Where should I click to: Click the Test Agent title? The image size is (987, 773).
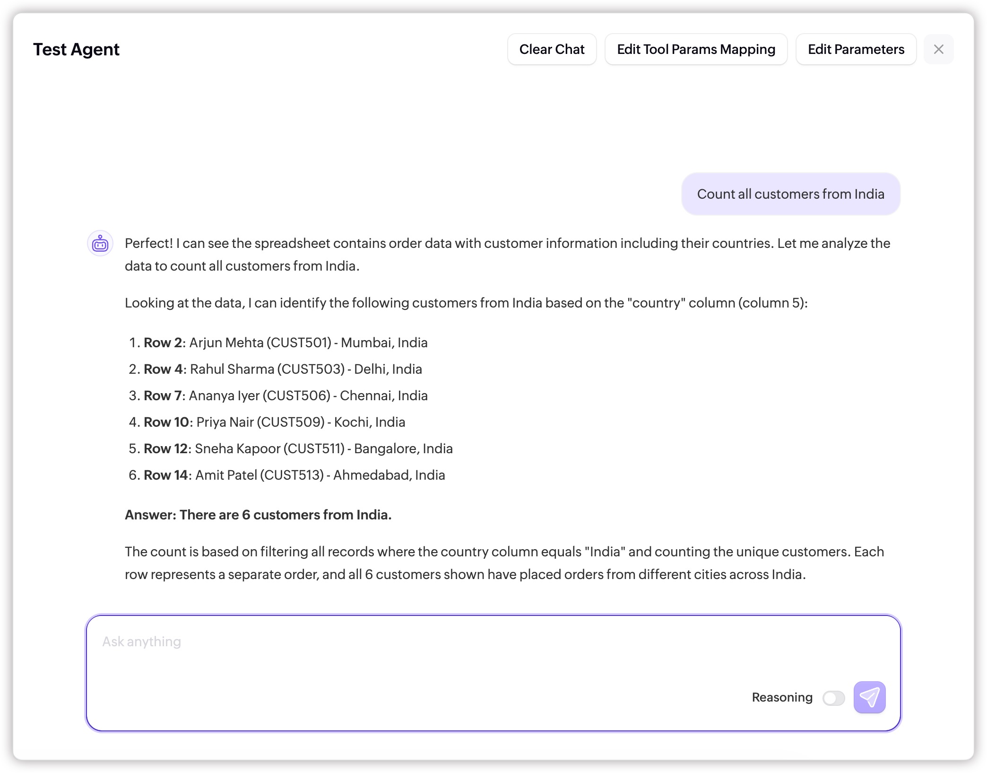click(x=76, y=49)
